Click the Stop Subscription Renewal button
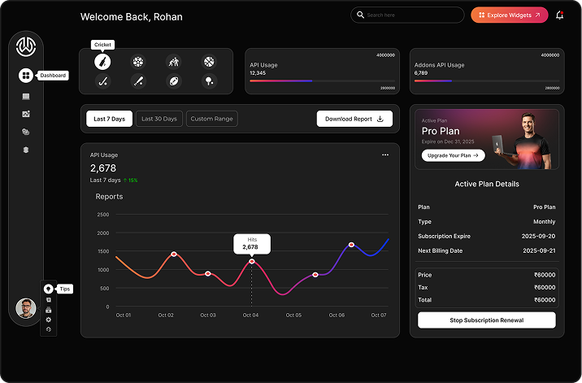Viewport: 582px width, 383px height. pos(487,320)
